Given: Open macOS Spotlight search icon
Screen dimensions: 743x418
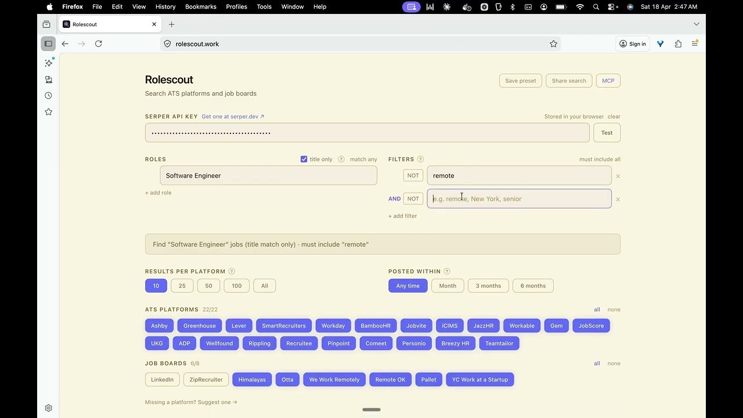Looking at the screenshot, I should click(596, 7).
